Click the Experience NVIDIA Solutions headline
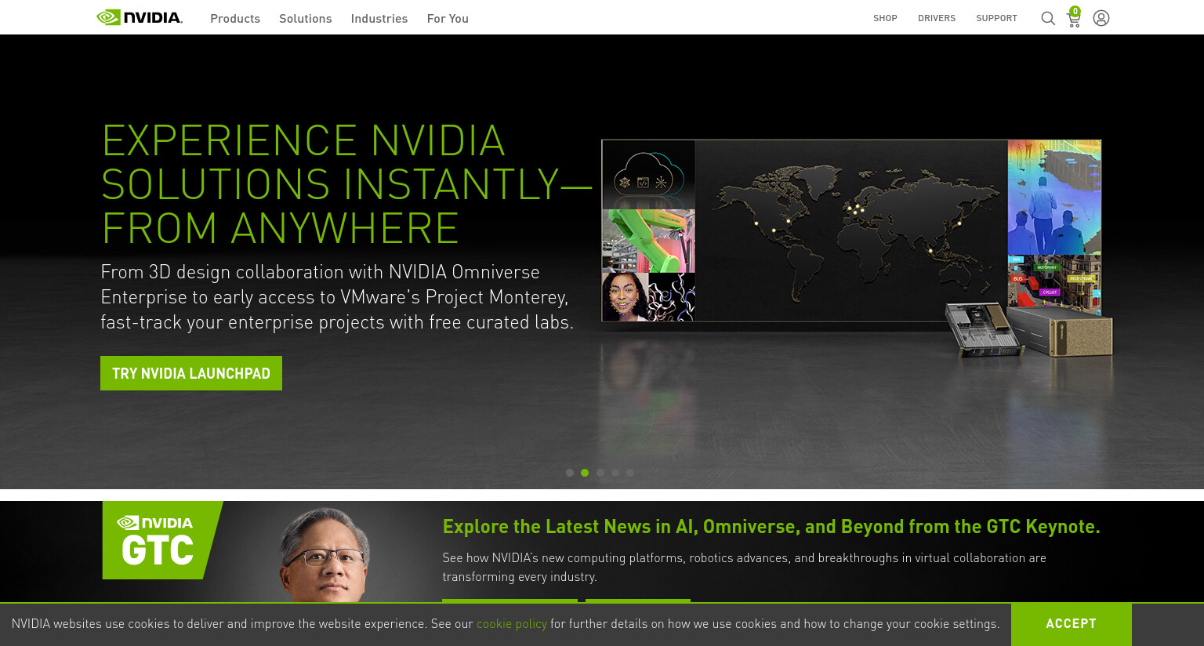The image size is (1204, 646). (x=346, y=184)
